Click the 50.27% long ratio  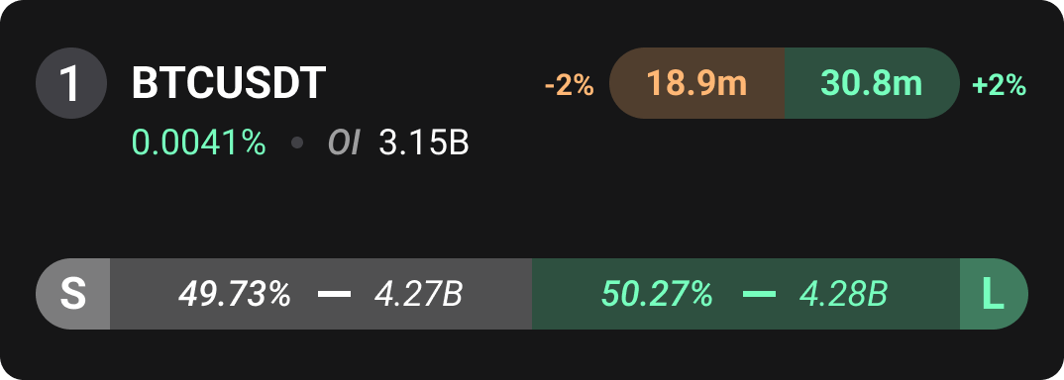pos(658,294)
